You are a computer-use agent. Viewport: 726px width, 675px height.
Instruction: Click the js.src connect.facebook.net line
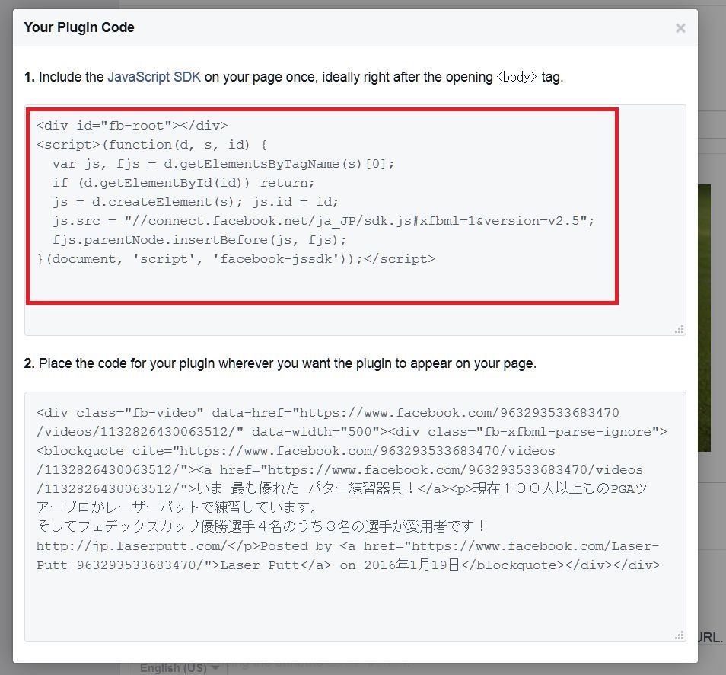pos(323,221)
